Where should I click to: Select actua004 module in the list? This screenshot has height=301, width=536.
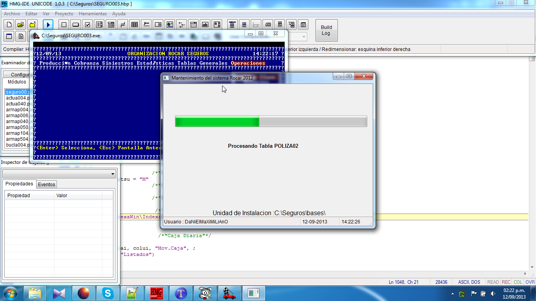17,98
